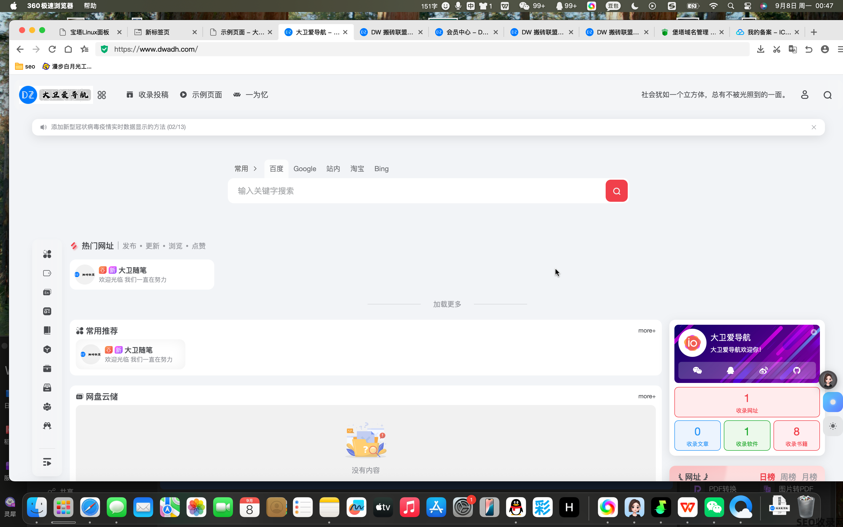Click the 收录文章 count box
843x527 pixels.
(697, 435)
